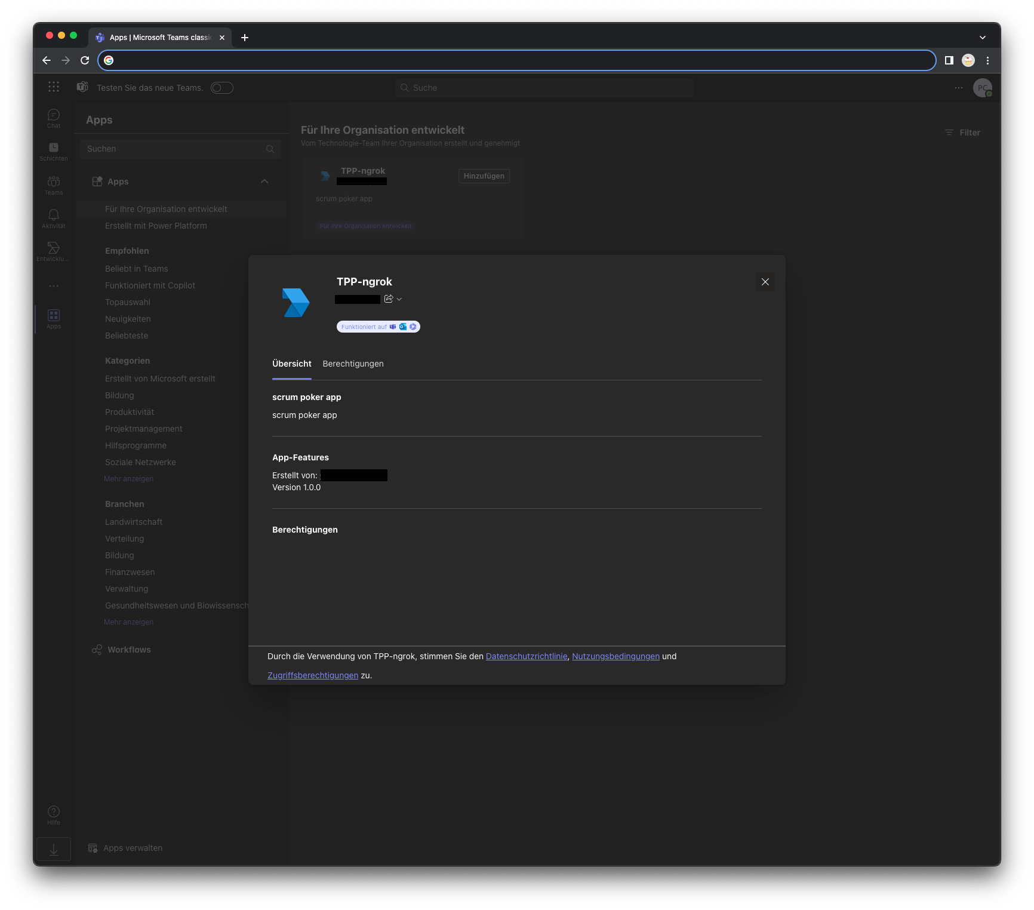The width and height of the screenshot is (1034, 910).
Task: Open the app launcher waffle icon
Action: click(x=54, y=87)
